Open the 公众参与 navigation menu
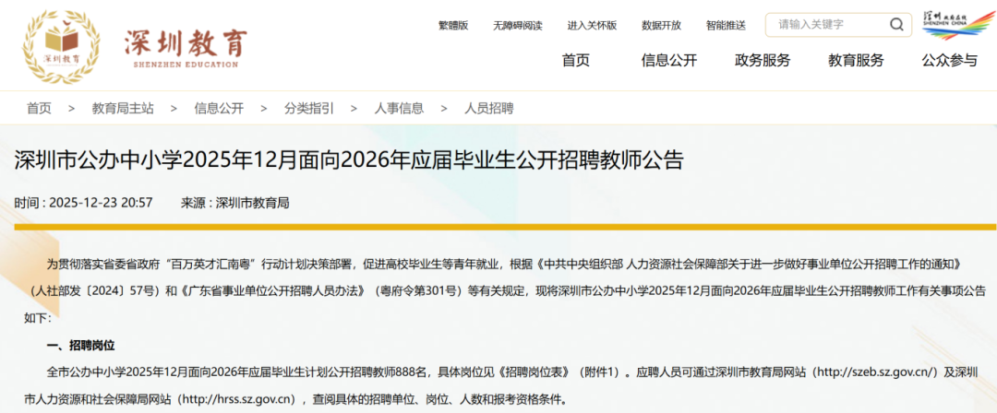Viewport: 997px width, 413px height. 949,61
